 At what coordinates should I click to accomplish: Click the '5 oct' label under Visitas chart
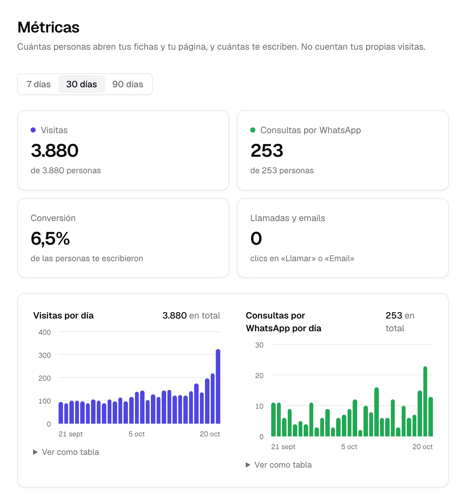tap(137, 434)
